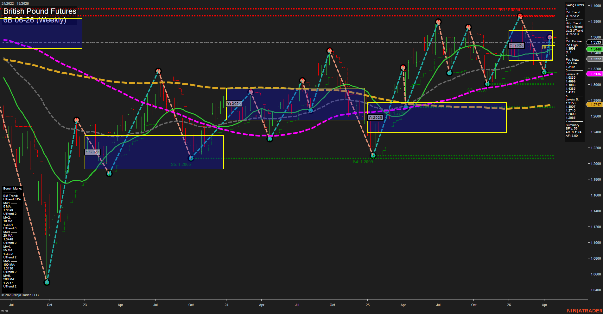This screenshot has height=314, width=603.
Task: Click the Y:2025 yearly range label
Action: (375, 118)
